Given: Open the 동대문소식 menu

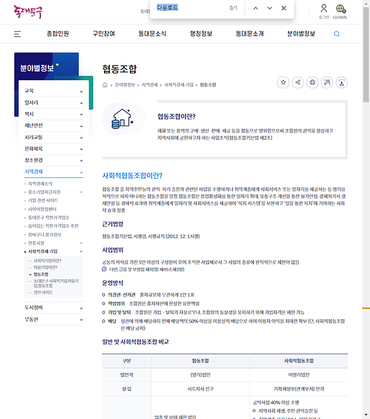Looking at the screenshot, I should pyautogui.click(x=152, y=34).
